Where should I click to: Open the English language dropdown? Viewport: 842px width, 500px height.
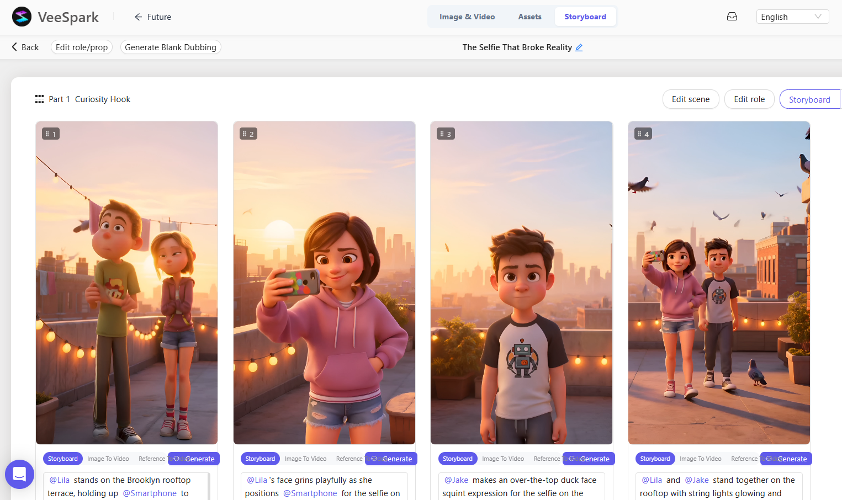[x=792, y=16]
